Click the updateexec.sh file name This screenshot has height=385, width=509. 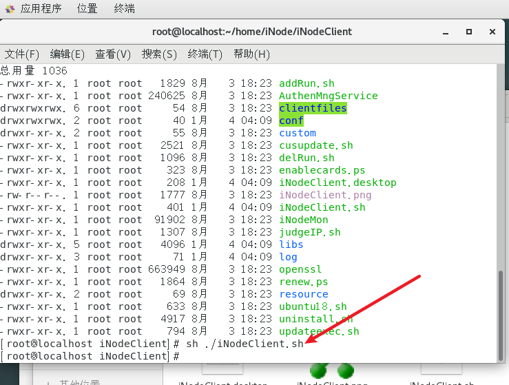coord(319,331)
